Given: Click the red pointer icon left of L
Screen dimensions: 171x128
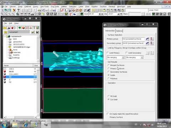Looking at the screenshot, I should pos(62,10).
